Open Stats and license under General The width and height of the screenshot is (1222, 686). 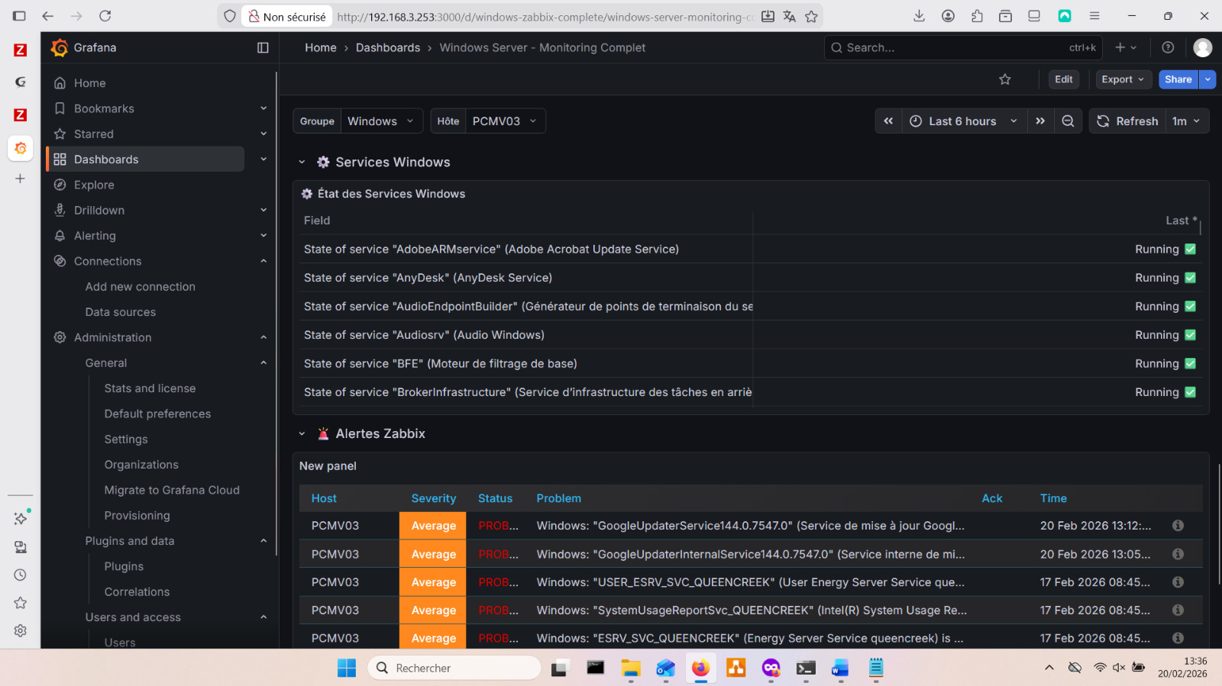[150, 388]
